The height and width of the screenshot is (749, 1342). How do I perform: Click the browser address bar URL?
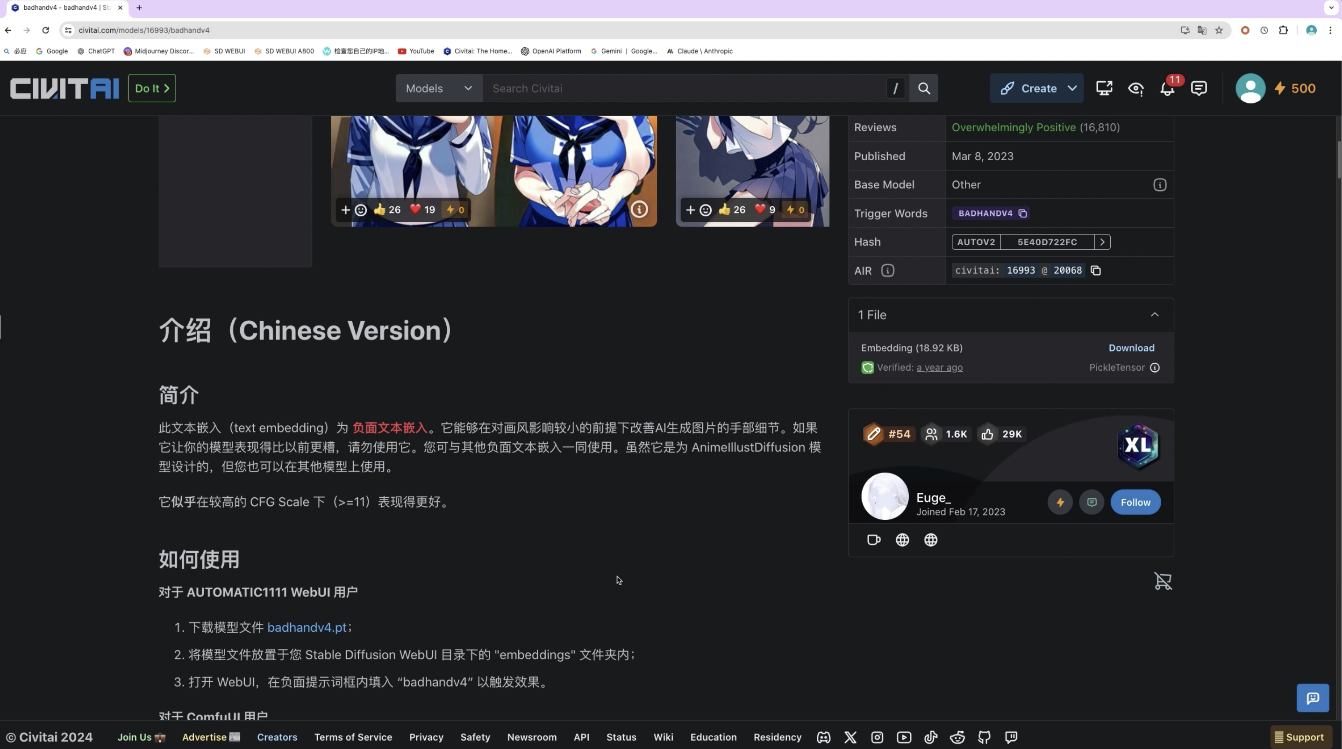tap(144, 30)
